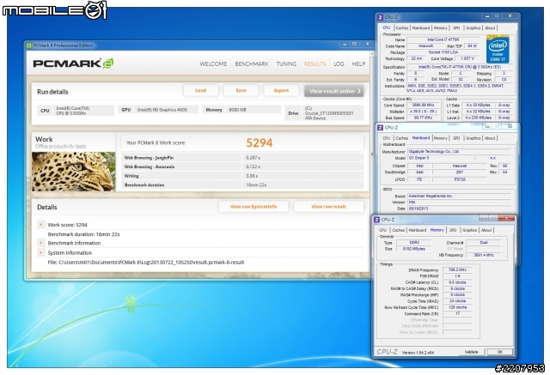This screenshot has width=550, height=375.
Task: Select Memory tab in bottom CPU-Z window
Action: [437, 230]
